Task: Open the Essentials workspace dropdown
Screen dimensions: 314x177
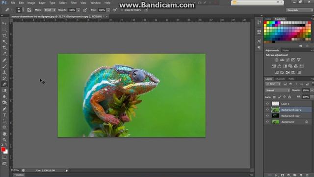Action: (300, 10)
